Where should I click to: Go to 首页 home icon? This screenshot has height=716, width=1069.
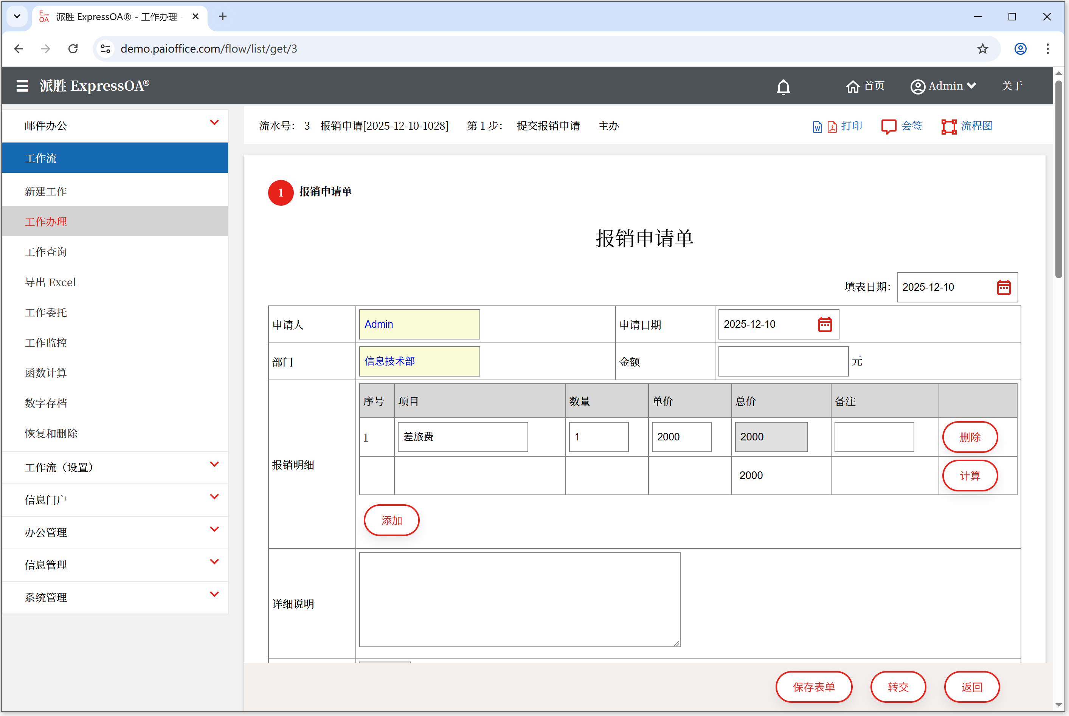tap(853, 86)
